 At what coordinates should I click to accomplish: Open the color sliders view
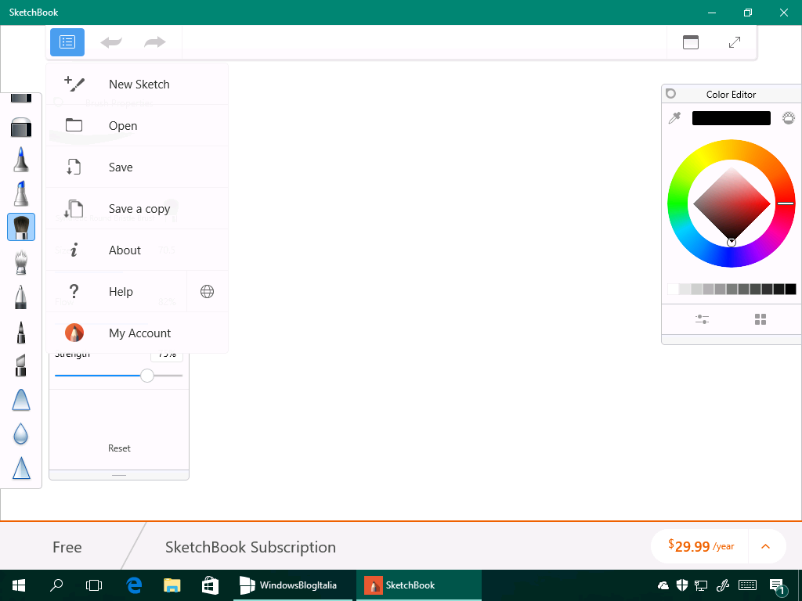pyautogui.click(x=702, y=319)
